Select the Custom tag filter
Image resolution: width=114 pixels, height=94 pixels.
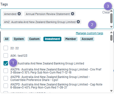point(34,39)
